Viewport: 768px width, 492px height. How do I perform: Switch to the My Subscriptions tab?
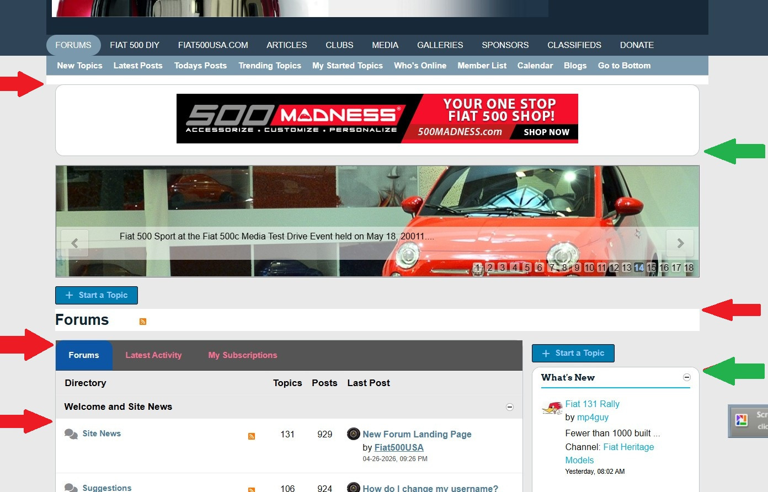(x=243, y=355)
